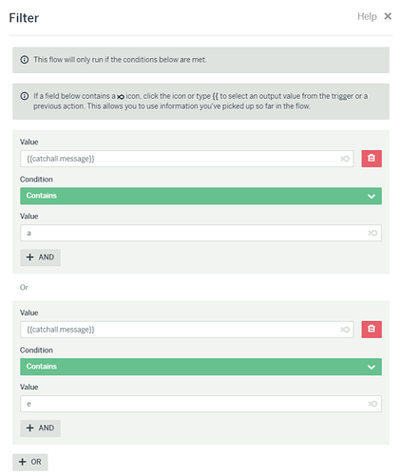Focus the value field containing 'a'
This screenshot has height=475, width=400.
pyautogui.click(x=200, y=233)
